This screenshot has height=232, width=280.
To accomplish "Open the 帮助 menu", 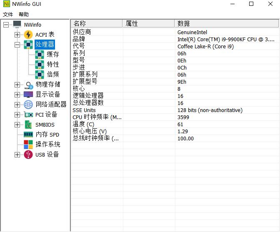I will point(24,14).
